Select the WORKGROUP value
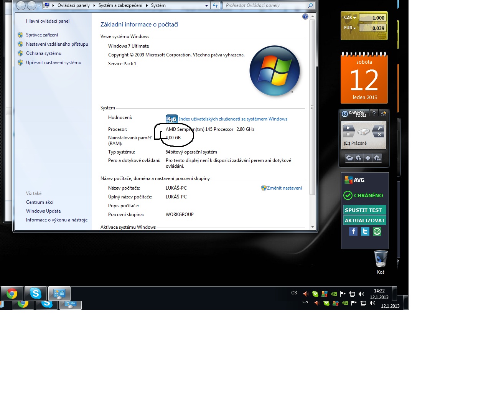The height and width of the screenshot is (393, 491). coord(180,215)
